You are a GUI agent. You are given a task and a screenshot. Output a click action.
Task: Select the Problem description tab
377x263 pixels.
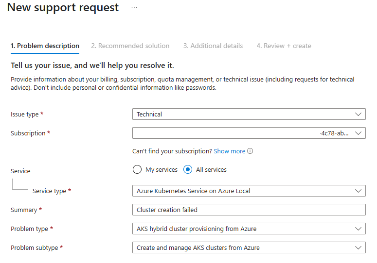point(45,46)
